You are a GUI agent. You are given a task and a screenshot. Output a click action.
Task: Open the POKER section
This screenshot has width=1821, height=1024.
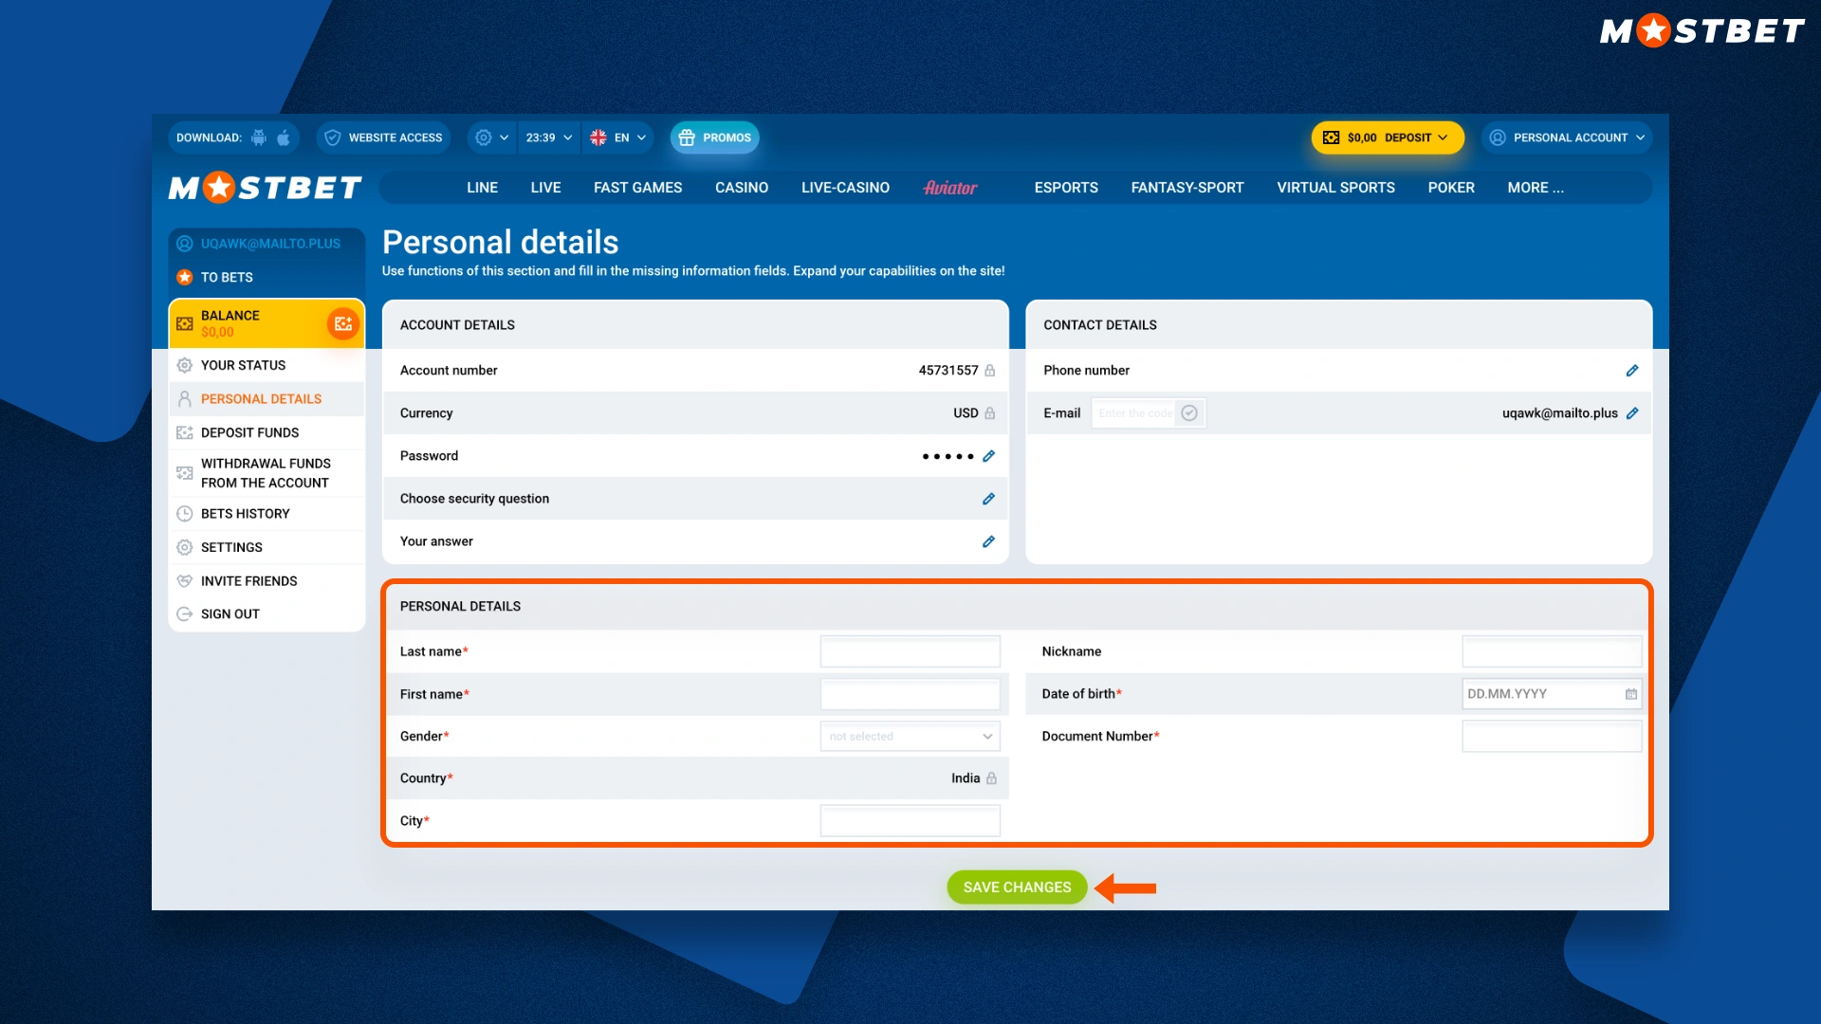(1451, 188)
